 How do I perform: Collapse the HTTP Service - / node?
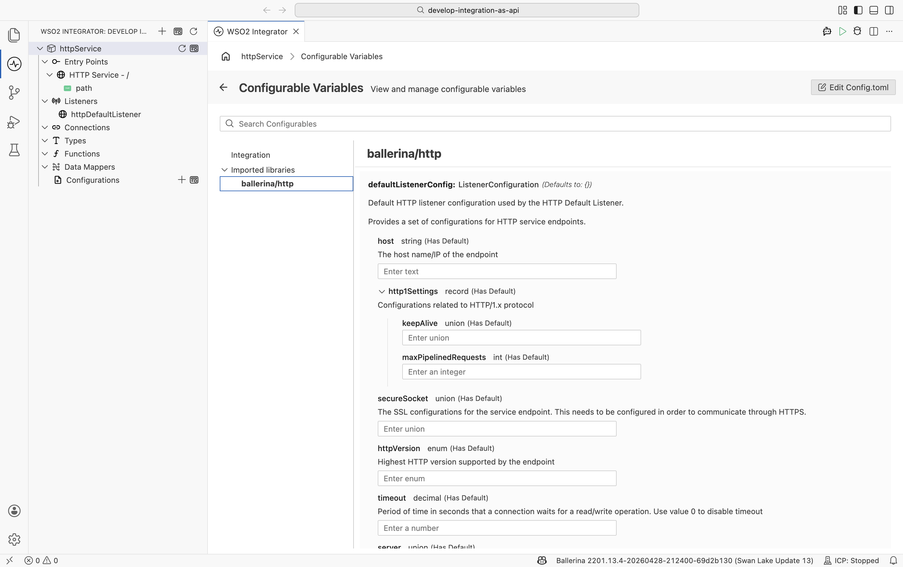coord(50,75)
